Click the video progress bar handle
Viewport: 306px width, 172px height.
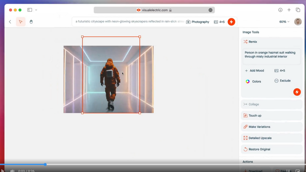point(45,165)
